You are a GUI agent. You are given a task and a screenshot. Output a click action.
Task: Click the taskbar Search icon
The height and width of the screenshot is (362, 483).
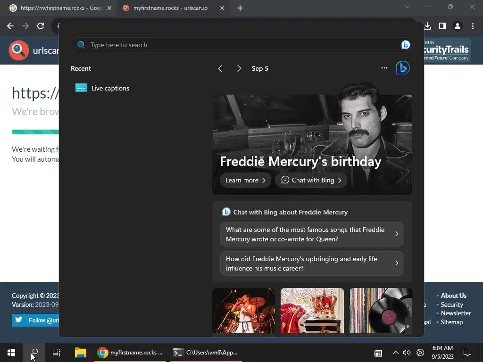coord(34,353)
